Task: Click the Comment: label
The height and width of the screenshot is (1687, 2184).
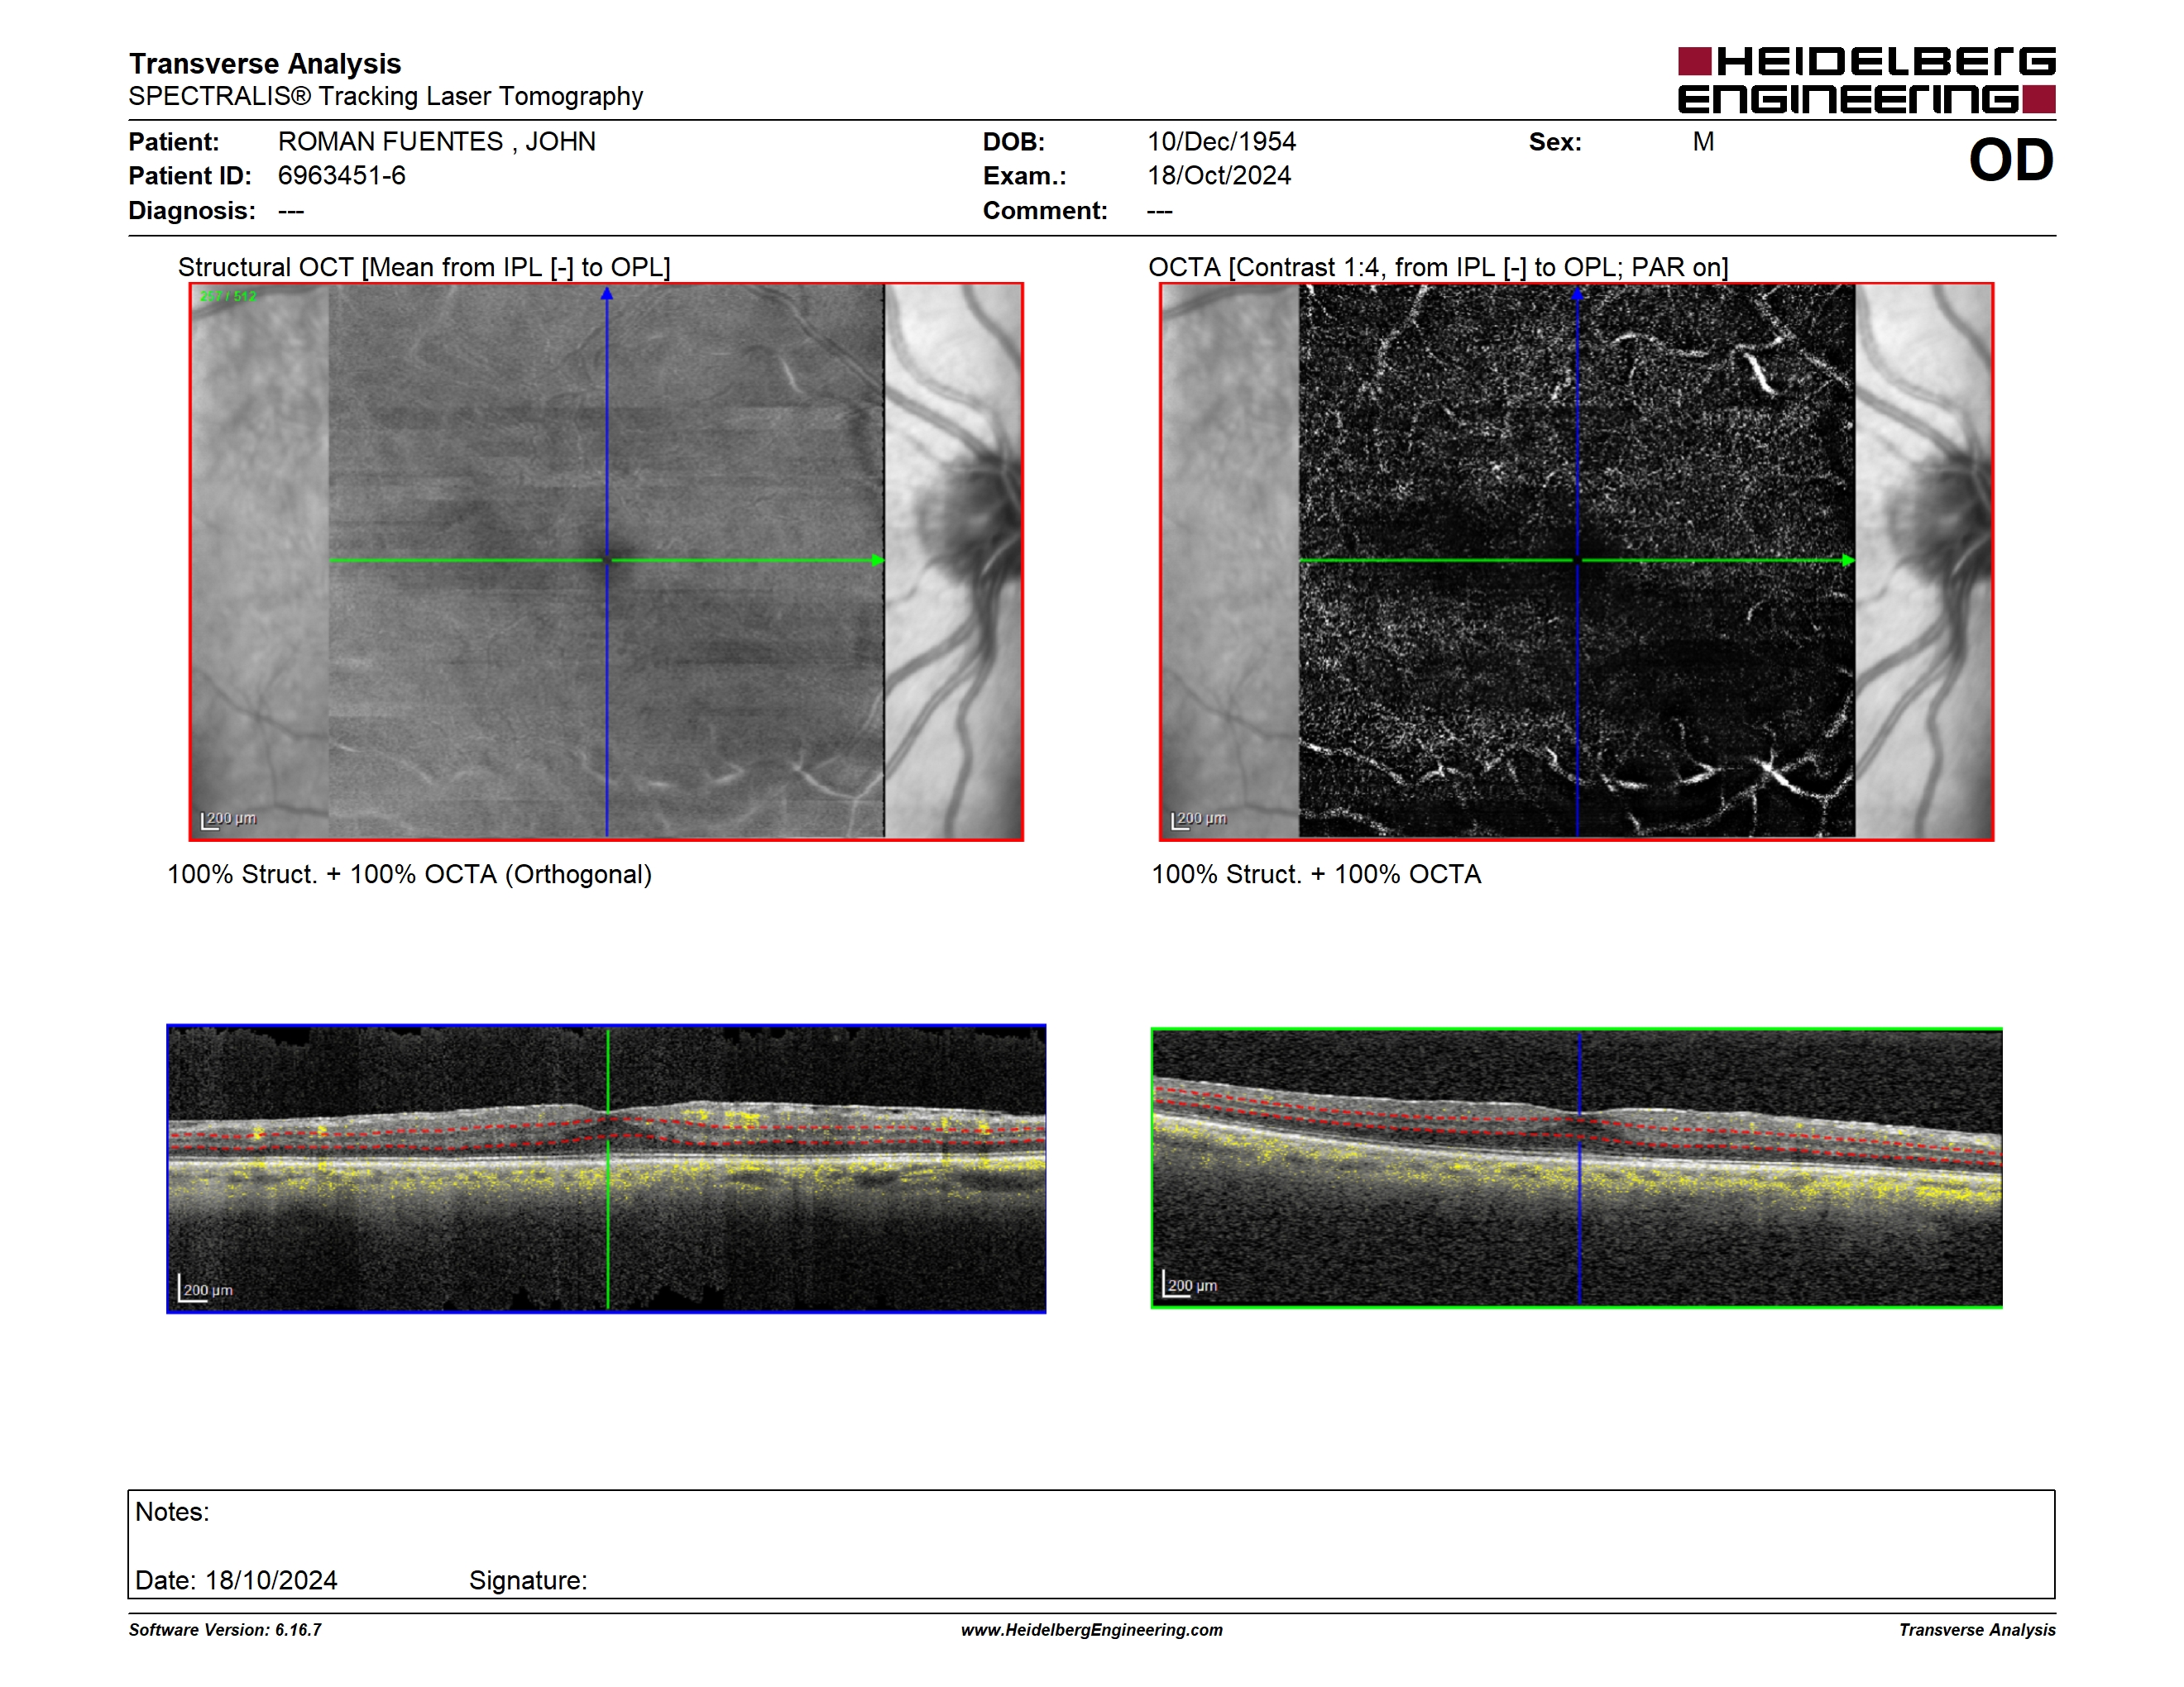Action: coord(1045,211)
